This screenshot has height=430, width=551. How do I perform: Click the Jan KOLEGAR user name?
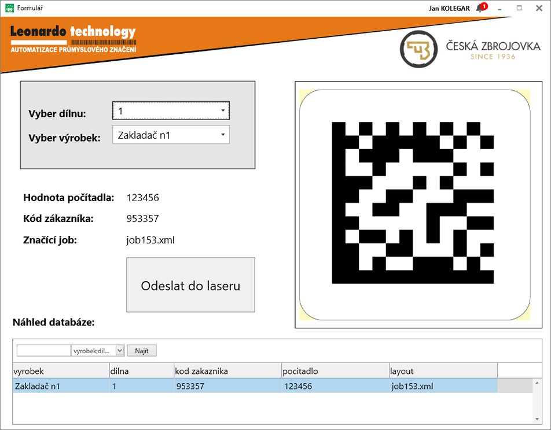pyautogui.click(x=449, y=9)
